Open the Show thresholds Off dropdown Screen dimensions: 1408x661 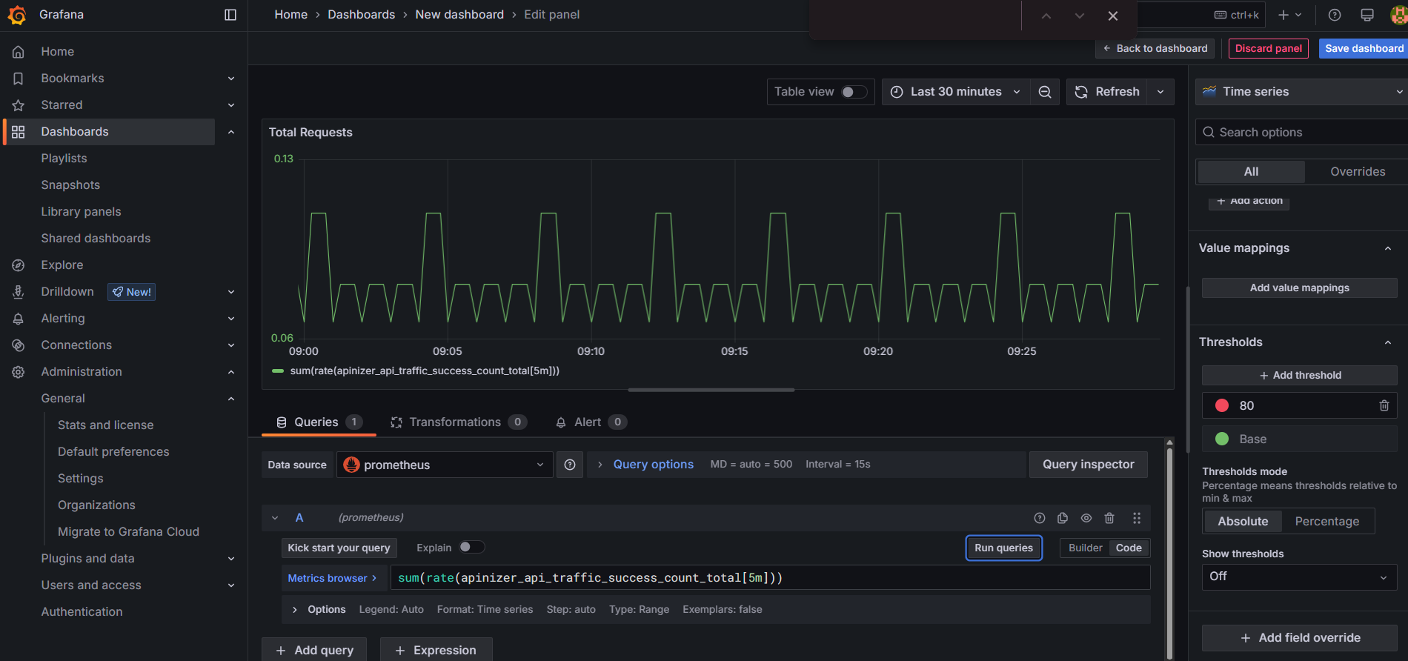pyautogui.click(x=1299, y=577)
